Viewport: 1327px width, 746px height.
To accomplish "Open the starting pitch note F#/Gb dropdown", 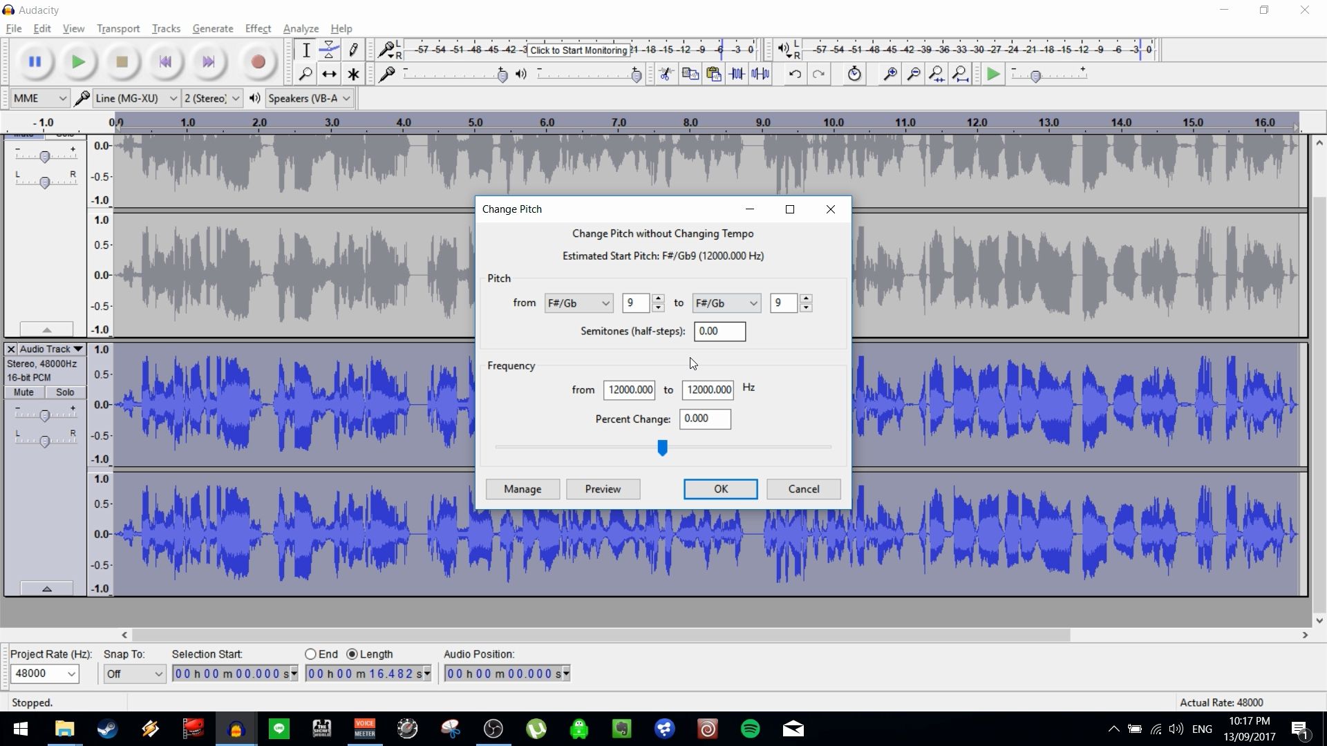I will click(578, 303).
